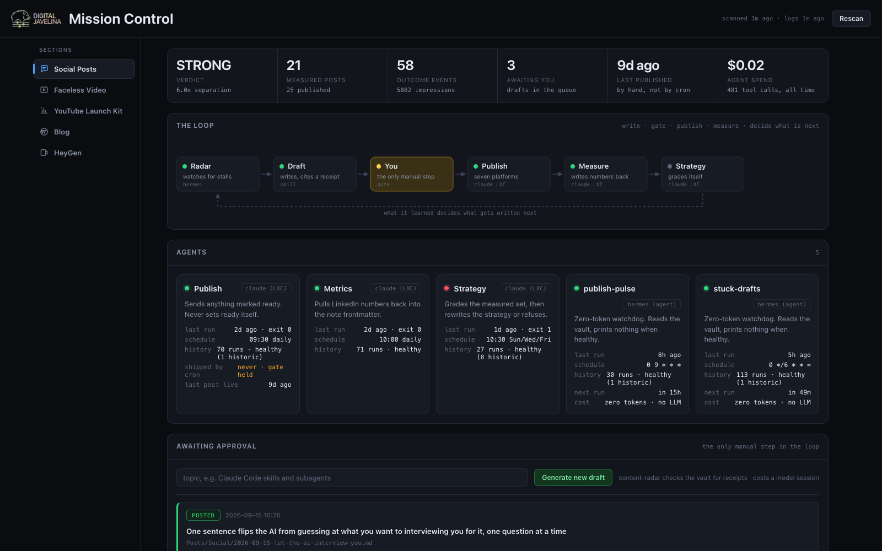Go to YouTube Launch Kit section
This screenshot has height=551, width=882.
[84, 111]
